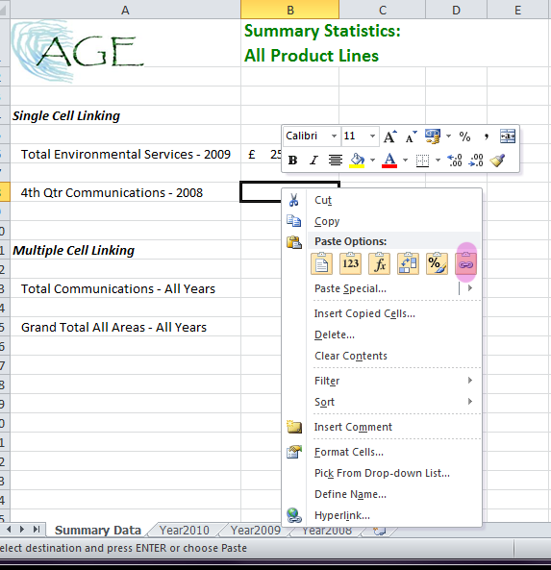Click the Grow Font icon in mini toolbar
This screenshot has height=570, width=551.
pos(389,136)
